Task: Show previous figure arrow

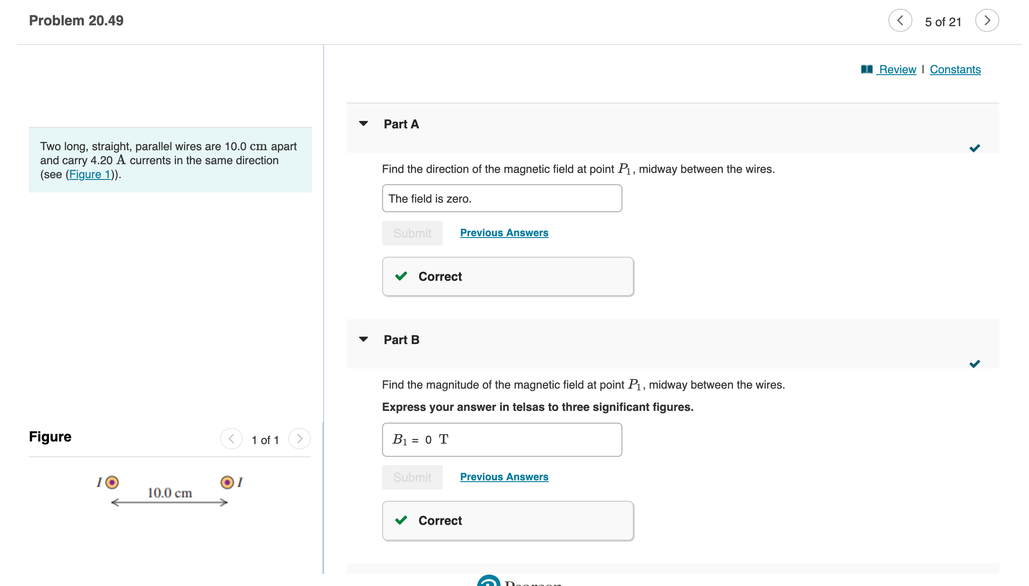Action: [x=231, y=439]
